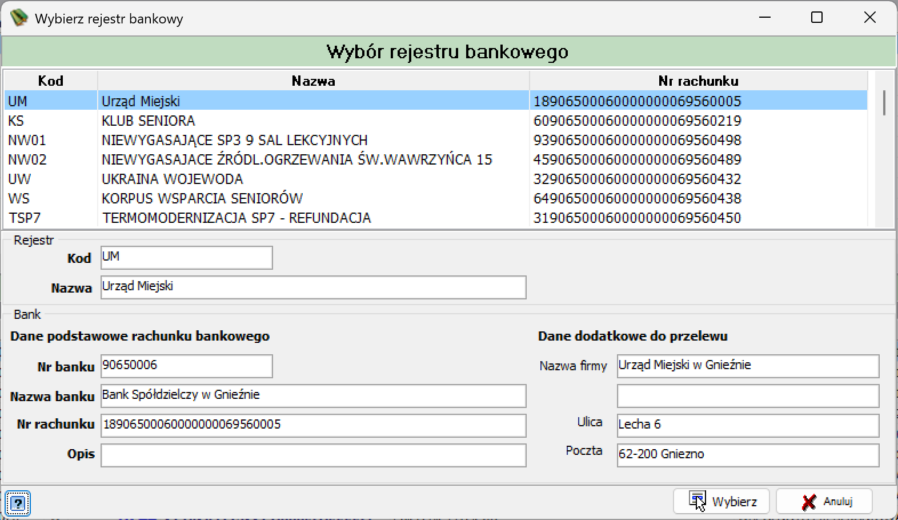
Task: Close the Wybierz rejestr bankowy window
Action: point(869,18)
